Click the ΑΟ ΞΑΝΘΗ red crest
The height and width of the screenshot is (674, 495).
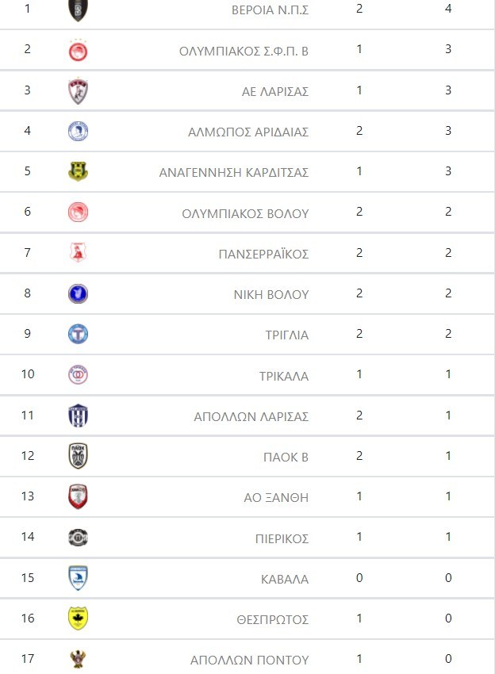point(78,497)
